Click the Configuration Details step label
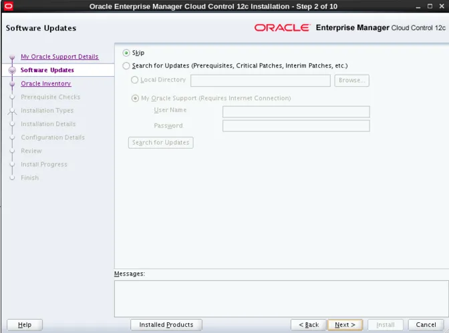 (53, 137)
